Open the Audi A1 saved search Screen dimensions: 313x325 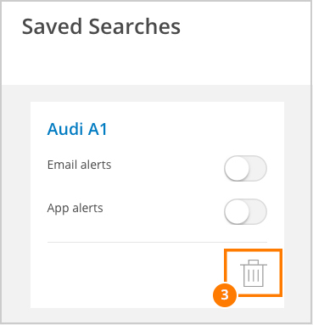(77, 129)
